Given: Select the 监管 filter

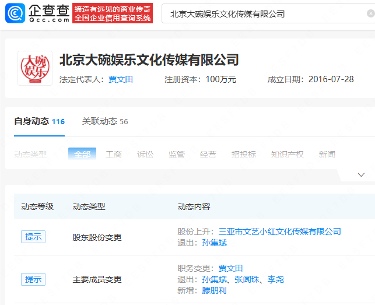Looking at the screenshot, I should tap(177, 155).
